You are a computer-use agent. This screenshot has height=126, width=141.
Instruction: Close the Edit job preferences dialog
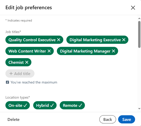[x=133, y=8]
